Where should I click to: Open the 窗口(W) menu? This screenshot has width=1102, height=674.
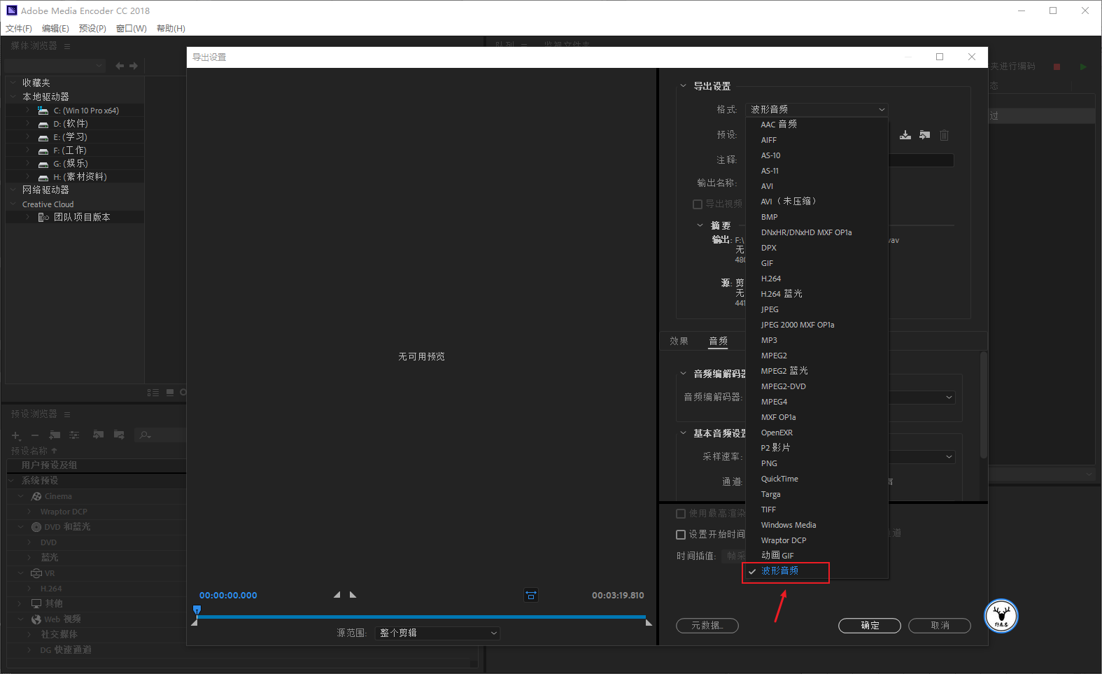point(132,29)
